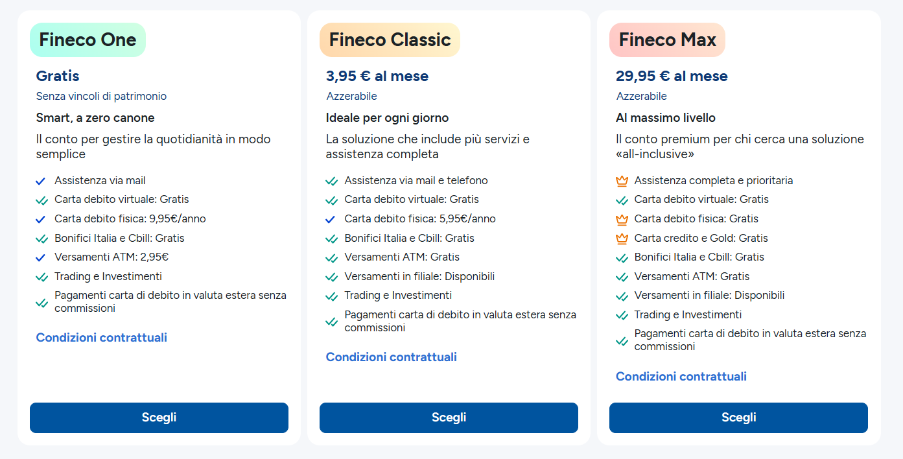Image resolution: width=903 pixels, height=459 pixels.
Task: Click blue checkmark next to Carta debito fisica: 5,95€/anno
Action: pyautogui.click(x=331, y=219)
